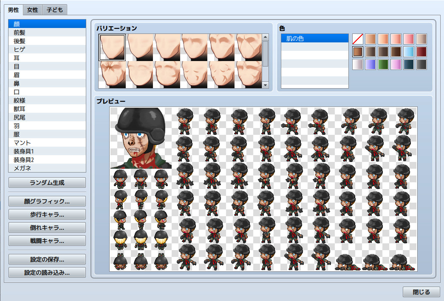Select ヒゲ in the parts list

click(x=47, y=49)
